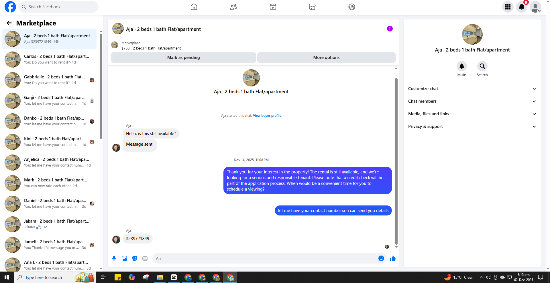
Task: Expand Customize chat section
Action: pos(472,89)
